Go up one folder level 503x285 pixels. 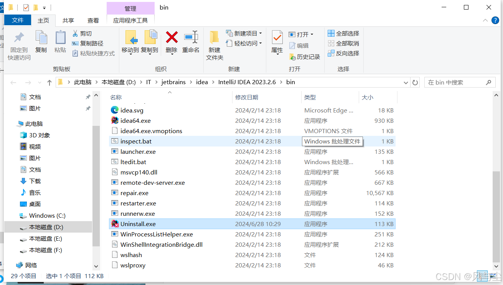49,82
